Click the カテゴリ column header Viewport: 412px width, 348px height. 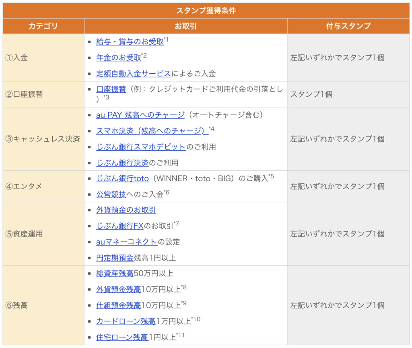(43, 26)
